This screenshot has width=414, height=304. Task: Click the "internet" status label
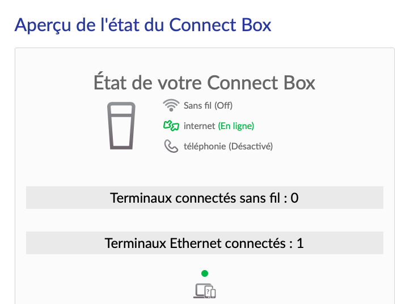point(200,126)
